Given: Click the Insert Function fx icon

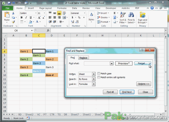Looking at the screenshot, I should [48, 31].
